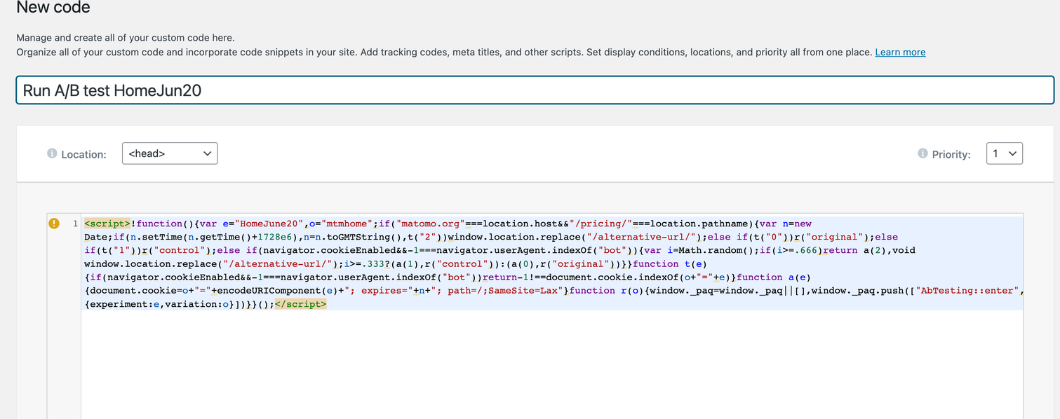Click the SameSite=Lax text in the code
The image size is (1060, 419).
coord(529,291)
